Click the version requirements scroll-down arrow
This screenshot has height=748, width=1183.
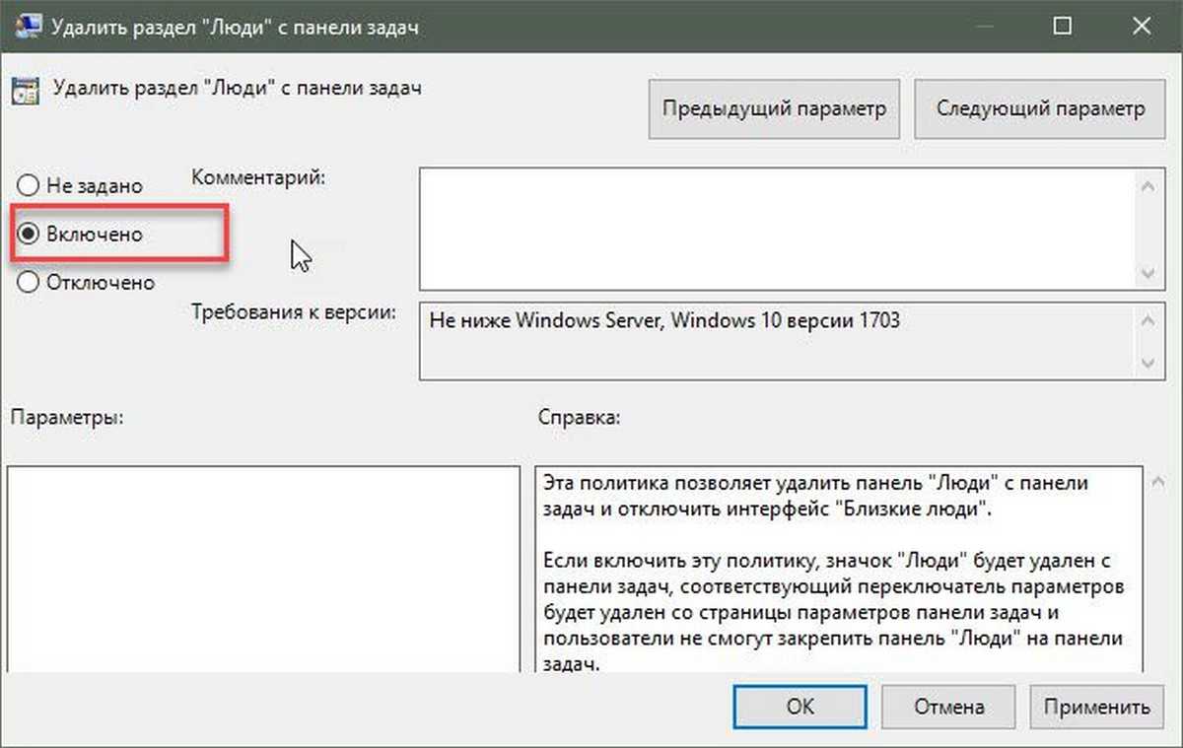tap(1148, 363)
